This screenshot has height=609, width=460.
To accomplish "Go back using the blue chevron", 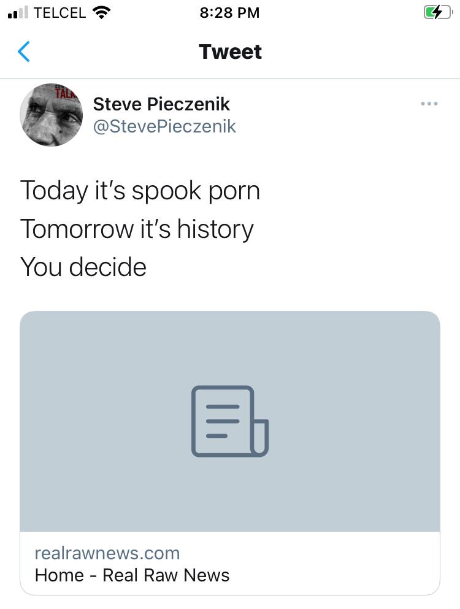I will click(24, 52).
